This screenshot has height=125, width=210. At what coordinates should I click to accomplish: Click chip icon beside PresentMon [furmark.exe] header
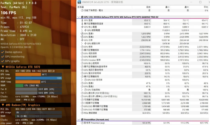82,120
